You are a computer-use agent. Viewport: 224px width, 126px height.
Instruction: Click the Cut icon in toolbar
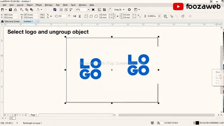tap(22, 10)
